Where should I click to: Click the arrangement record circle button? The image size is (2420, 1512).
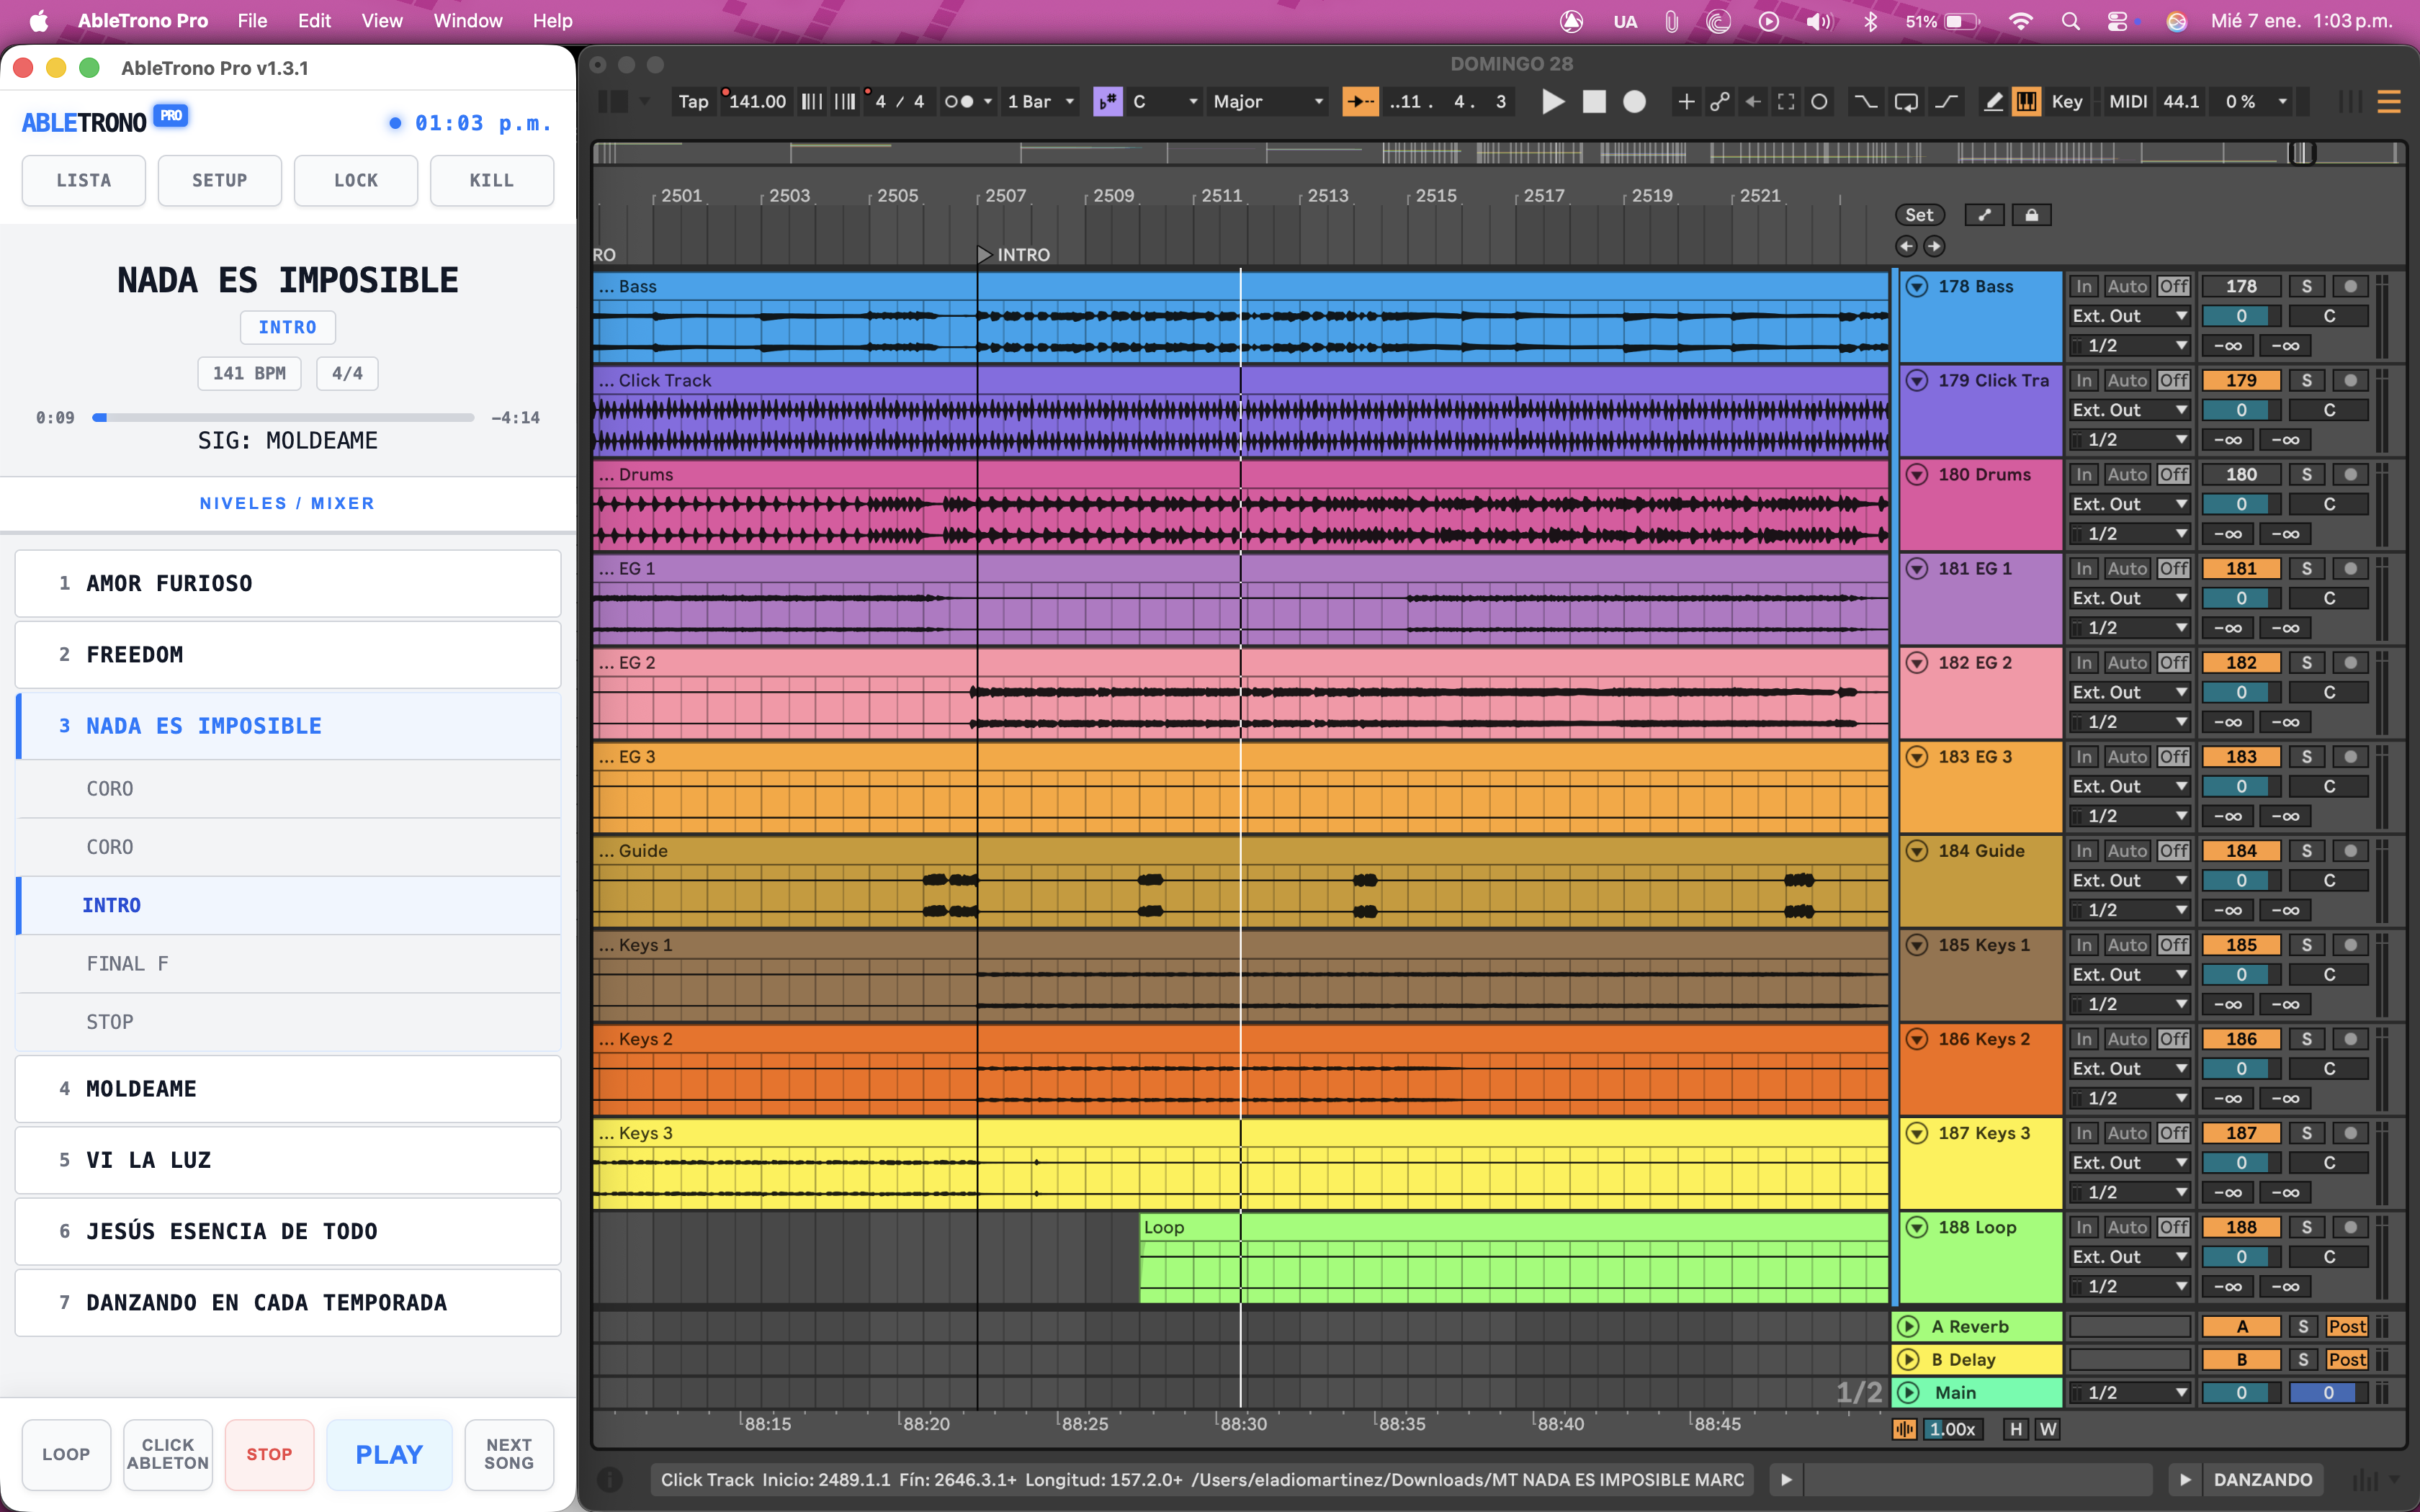point(1634,101)
